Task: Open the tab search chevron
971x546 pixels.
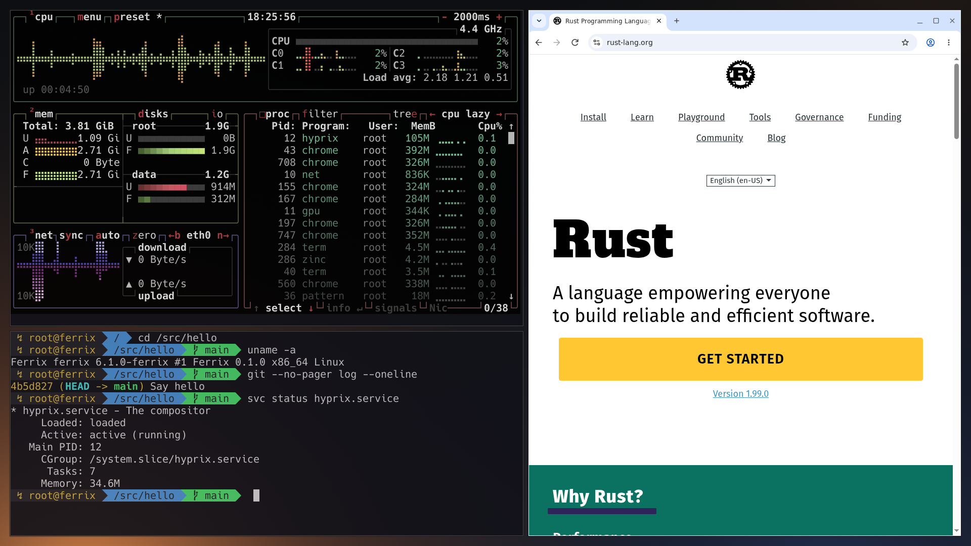Action: coord(539,21)
